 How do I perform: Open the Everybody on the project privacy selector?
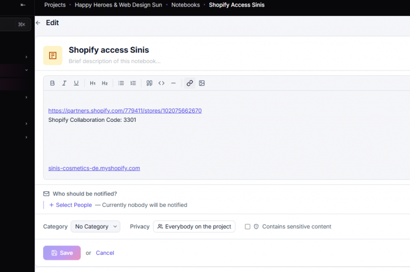pos(194,227)
